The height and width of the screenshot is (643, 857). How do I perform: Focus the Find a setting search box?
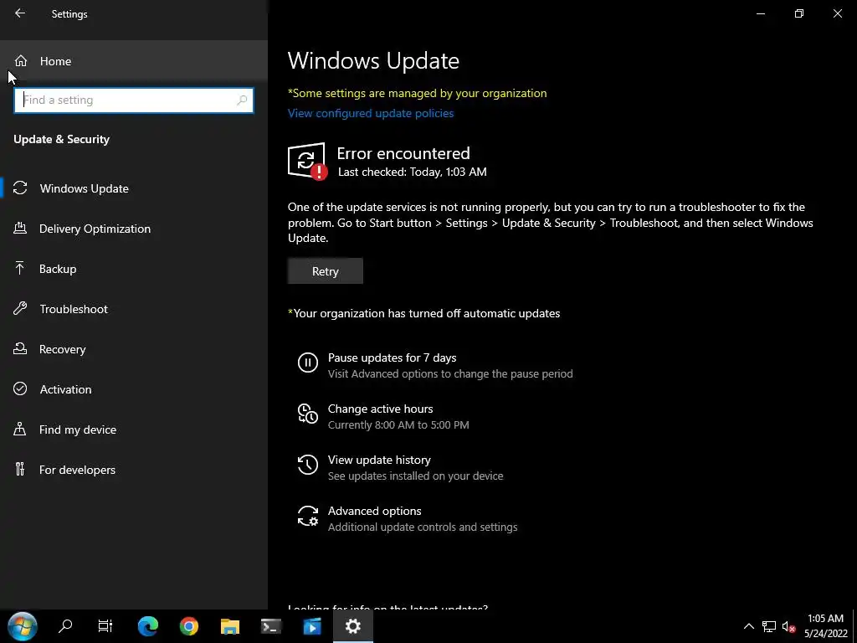[x=134, y=100]
